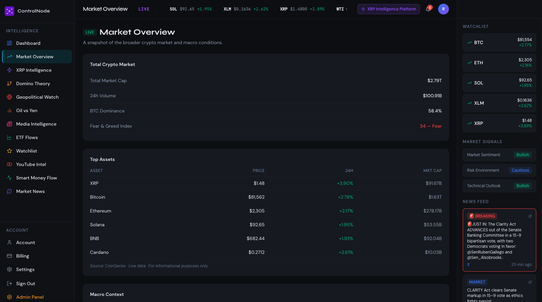
Task: Click the MARKET tag on news card
Action: [x=477, y=282]
